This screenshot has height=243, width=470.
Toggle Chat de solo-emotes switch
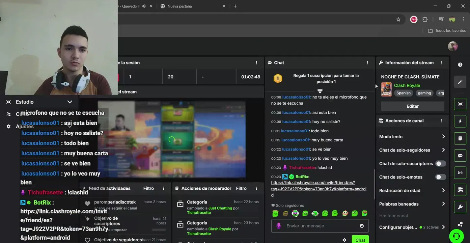(440, 177)
